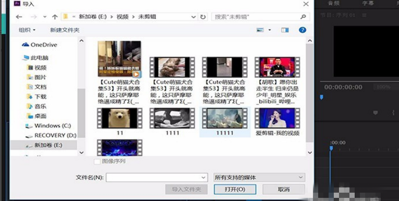
Task: Change the view layout icon
Action: (x=260, y=30)
